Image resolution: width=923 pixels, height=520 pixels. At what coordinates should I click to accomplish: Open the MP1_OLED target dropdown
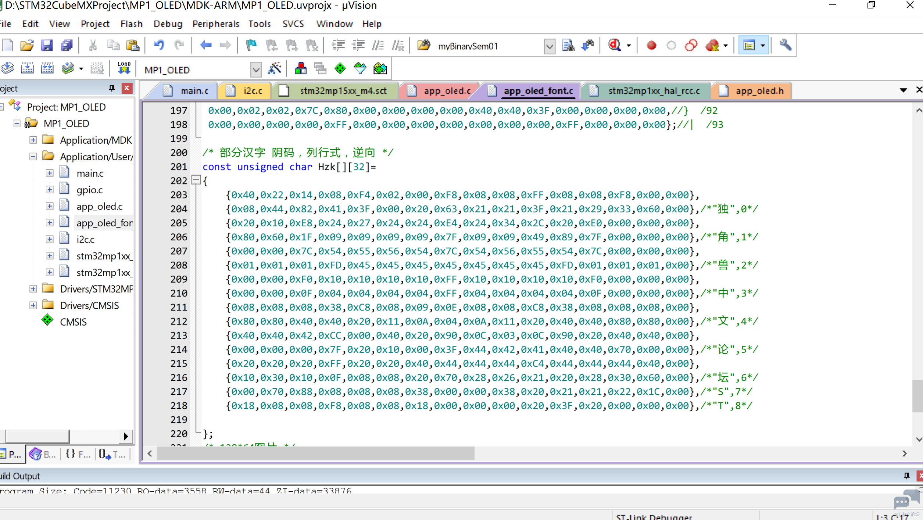pos(256,69)
